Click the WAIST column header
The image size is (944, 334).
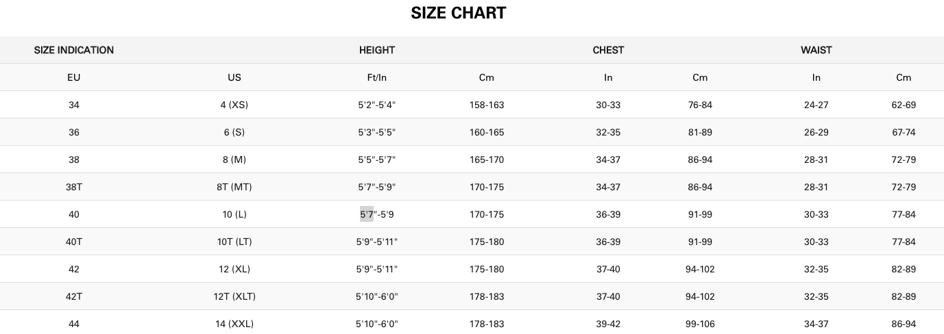816,50
